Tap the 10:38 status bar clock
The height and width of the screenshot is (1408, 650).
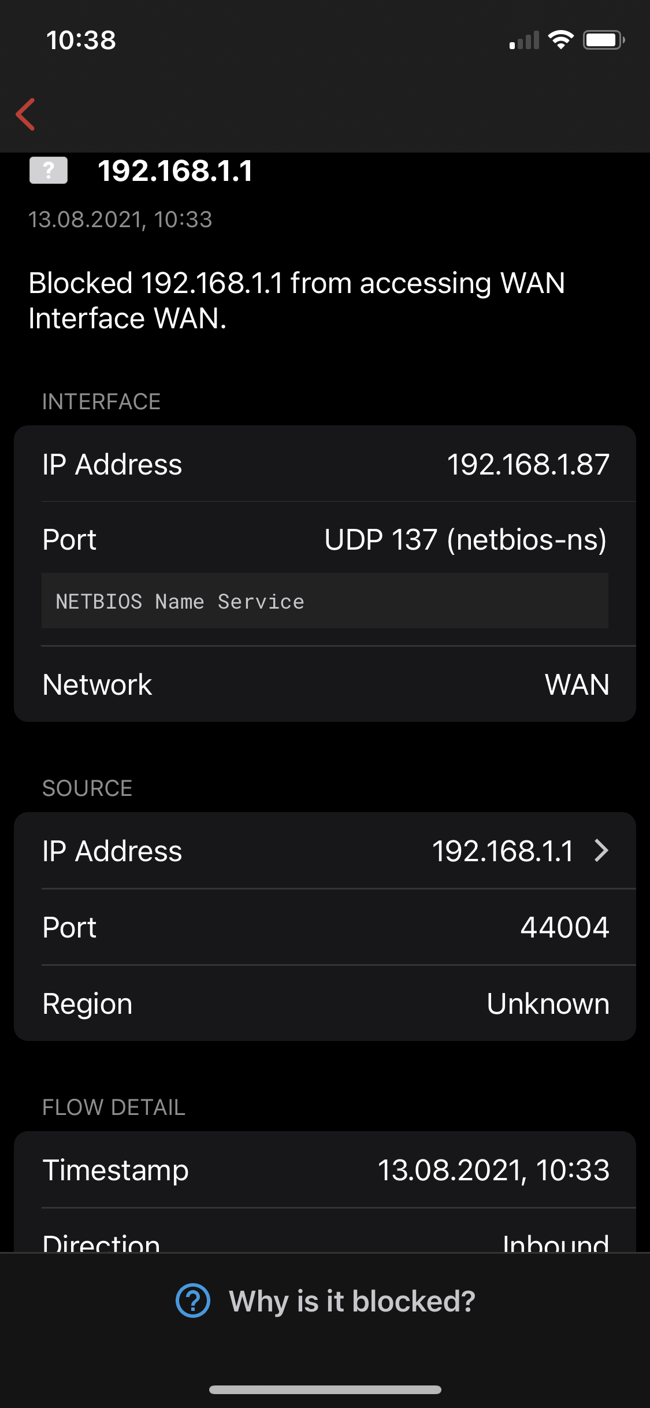(81, 40)
